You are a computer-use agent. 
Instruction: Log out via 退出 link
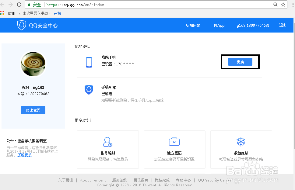point(283,25)
